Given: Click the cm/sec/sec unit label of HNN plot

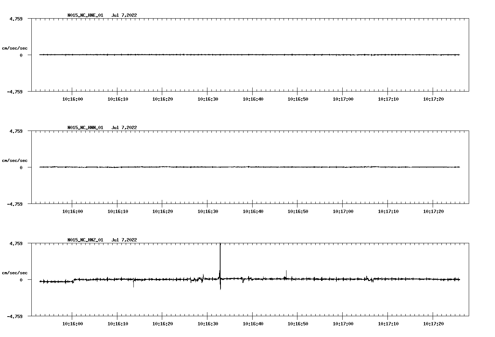Looking at the screenshot, I should [15, 160].
